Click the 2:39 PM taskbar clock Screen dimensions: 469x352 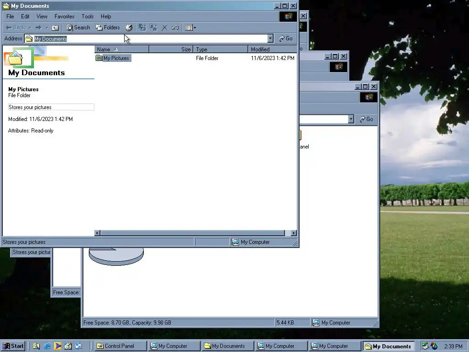pyautogui.click(x=453, y=346)
